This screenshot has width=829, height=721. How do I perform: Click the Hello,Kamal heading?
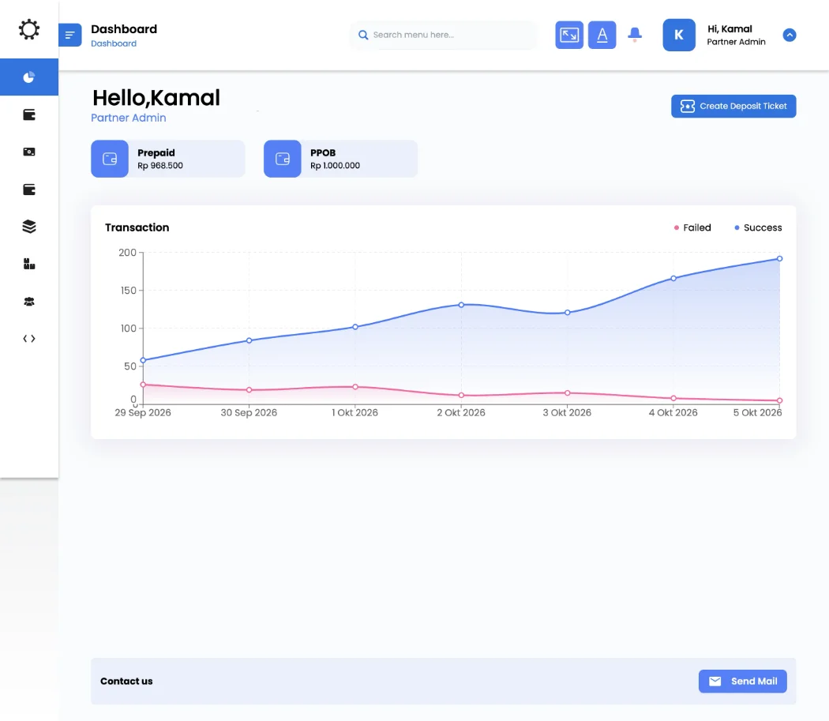[156, 98]
